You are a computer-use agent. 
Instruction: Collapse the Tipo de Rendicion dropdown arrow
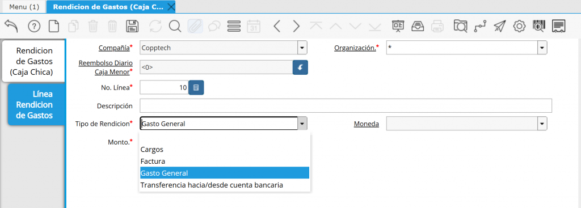coord(302,124)
